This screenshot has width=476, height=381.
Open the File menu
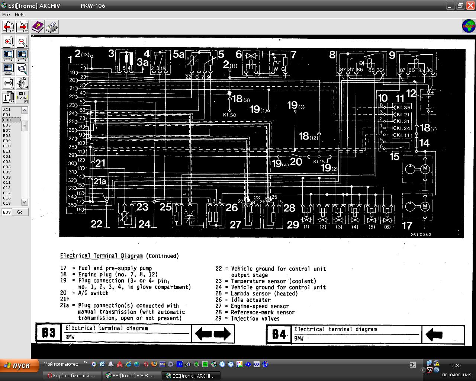click(6, 15)
